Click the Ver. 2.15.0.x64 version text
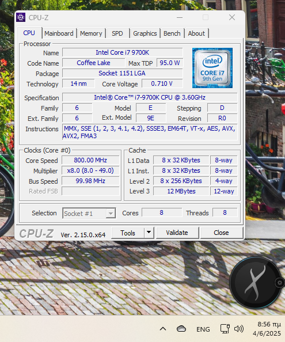The height and width of the screenshot is (342, 285). (83, 235)
